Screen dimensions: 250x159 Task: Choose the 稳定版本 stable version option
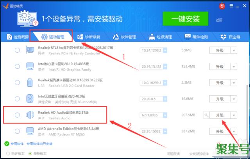pos(8,154)
